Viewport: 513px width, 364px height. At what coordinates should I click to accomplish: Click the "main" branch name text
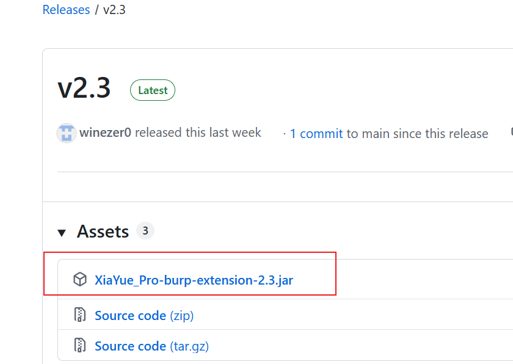(x=376, y=134)
